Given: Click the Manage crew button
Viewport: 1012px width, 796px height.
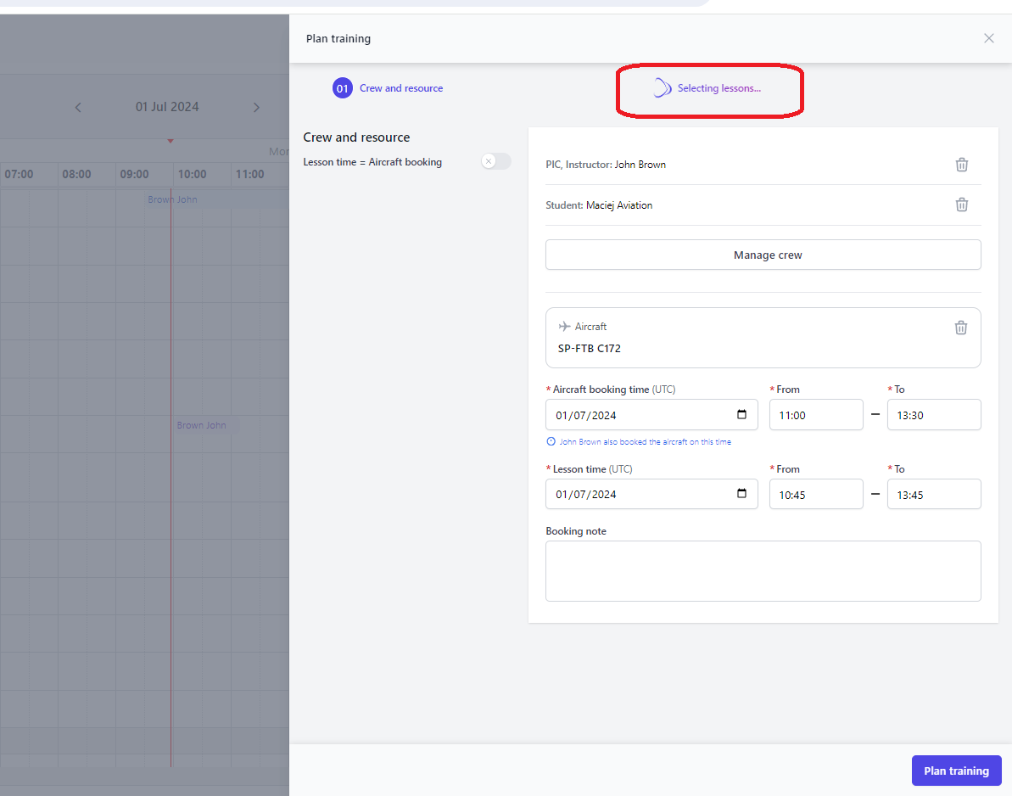Looking at the screenshot, I should tap(763, 255).
